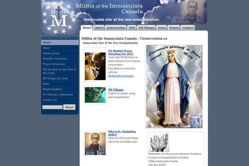Click the kneeling person prayer thumbnail

95,66
